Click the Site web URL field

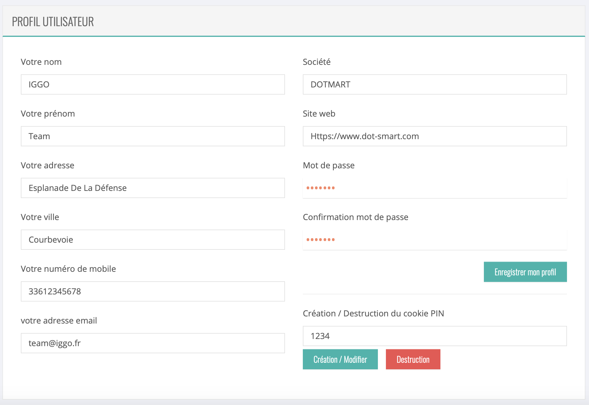tap(434, 136)
